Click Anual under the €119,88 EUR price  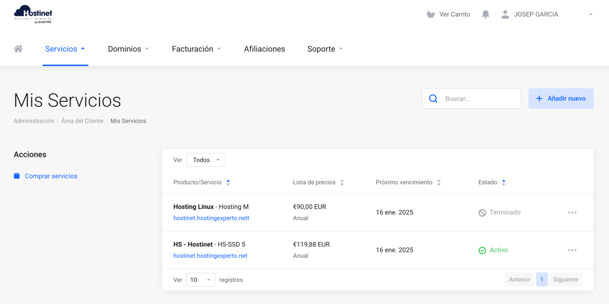[x=301, y=256]
